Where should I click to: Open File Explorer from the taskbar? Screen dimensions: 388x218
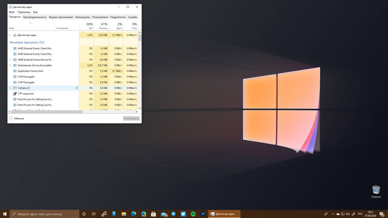coord(124,214)
